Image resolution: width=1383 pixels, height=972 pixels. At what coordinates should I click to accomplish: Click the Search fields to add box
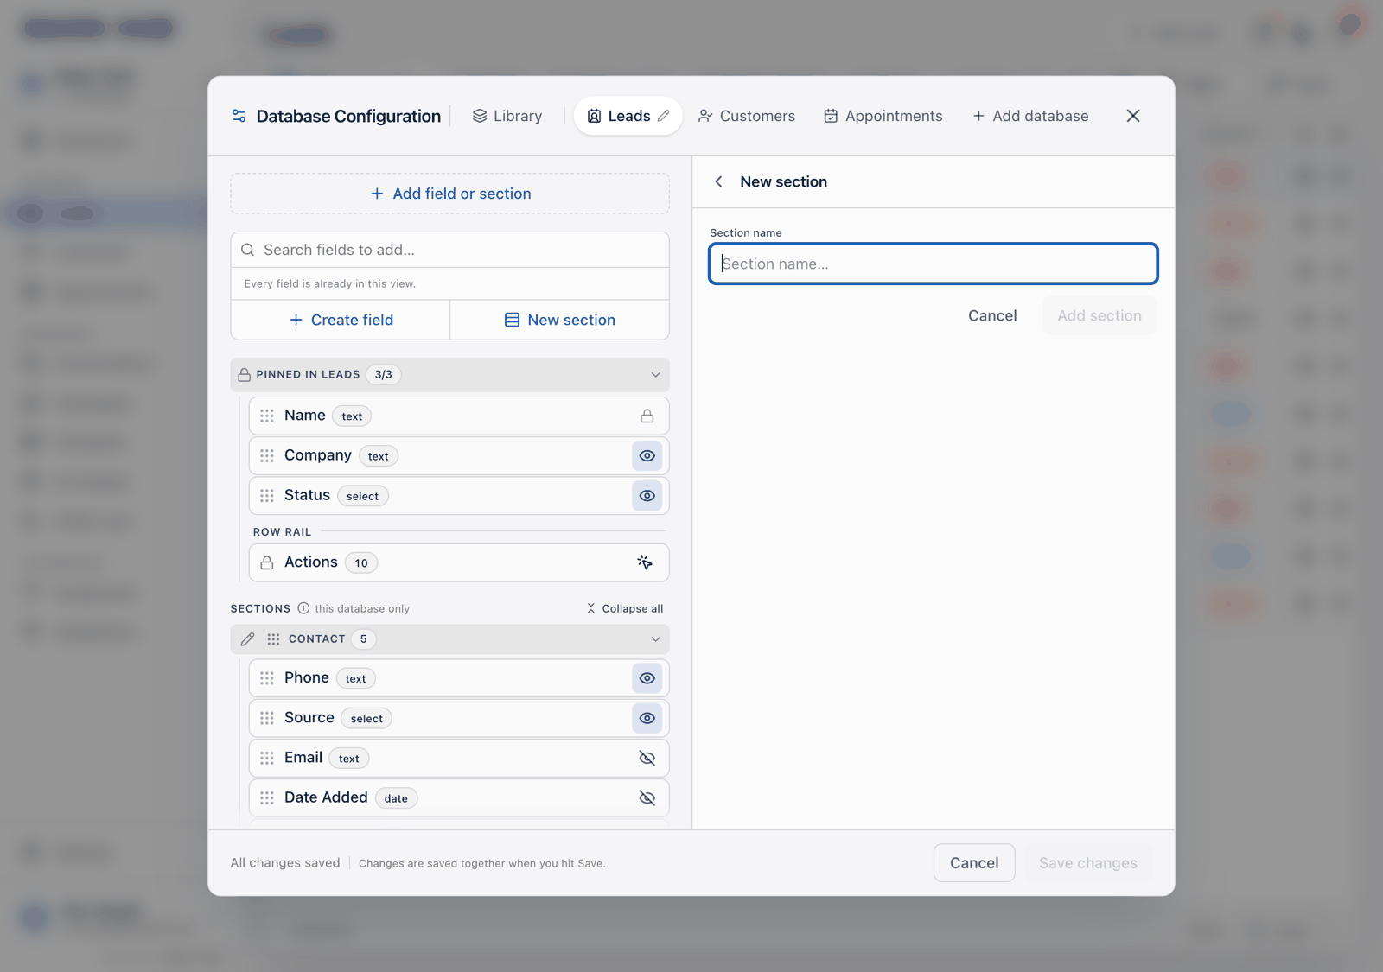(x=449, y=250)
